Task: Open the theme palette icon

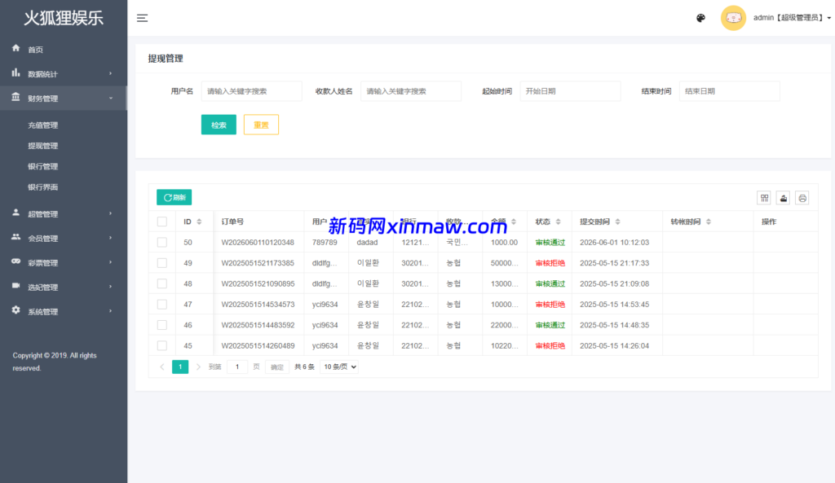Action: pyautogui.click(x=700, y=18)
